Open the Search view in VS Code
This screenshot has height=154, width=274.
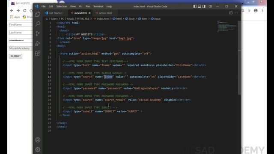coord(38,24)
